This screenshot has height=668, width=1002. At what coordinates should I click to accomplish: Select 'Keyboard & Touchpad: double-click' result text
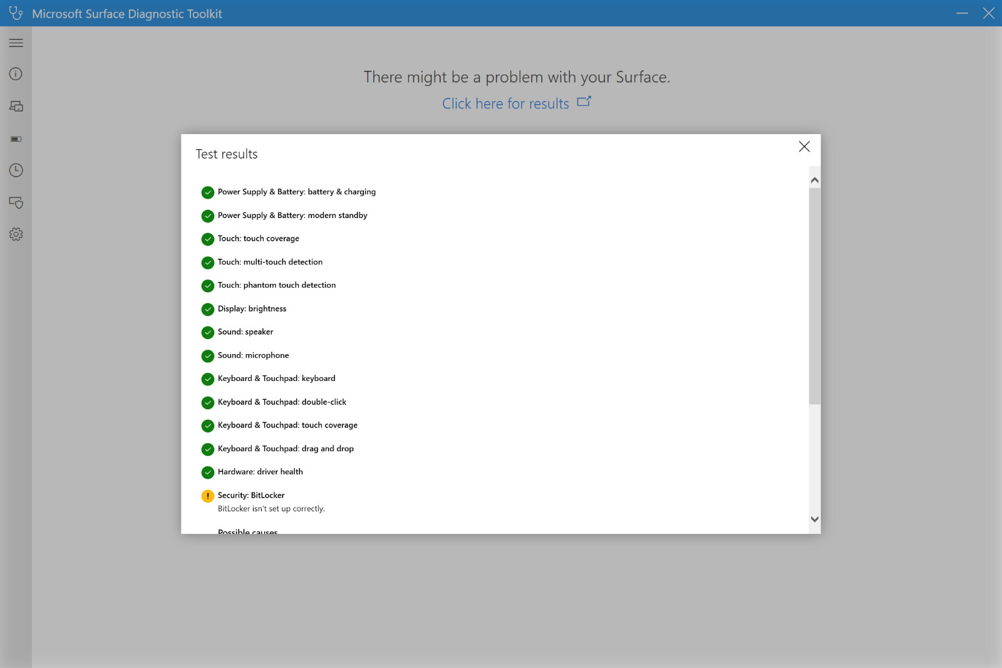pyautogui.click(x=282, y=402)
